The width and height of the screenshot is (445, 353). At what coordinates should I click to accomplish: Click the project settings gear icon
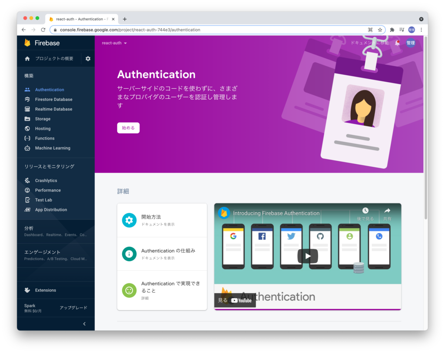(88, 58)
